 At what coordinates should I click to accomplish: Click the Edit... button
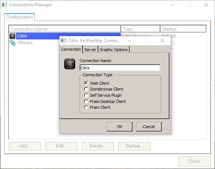point(61,146)
